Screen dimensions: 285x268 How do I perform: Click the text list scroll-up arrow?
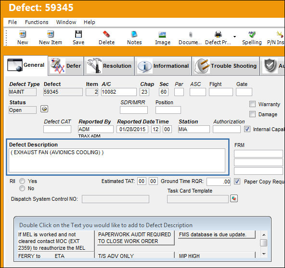click(x=264, y=235)
